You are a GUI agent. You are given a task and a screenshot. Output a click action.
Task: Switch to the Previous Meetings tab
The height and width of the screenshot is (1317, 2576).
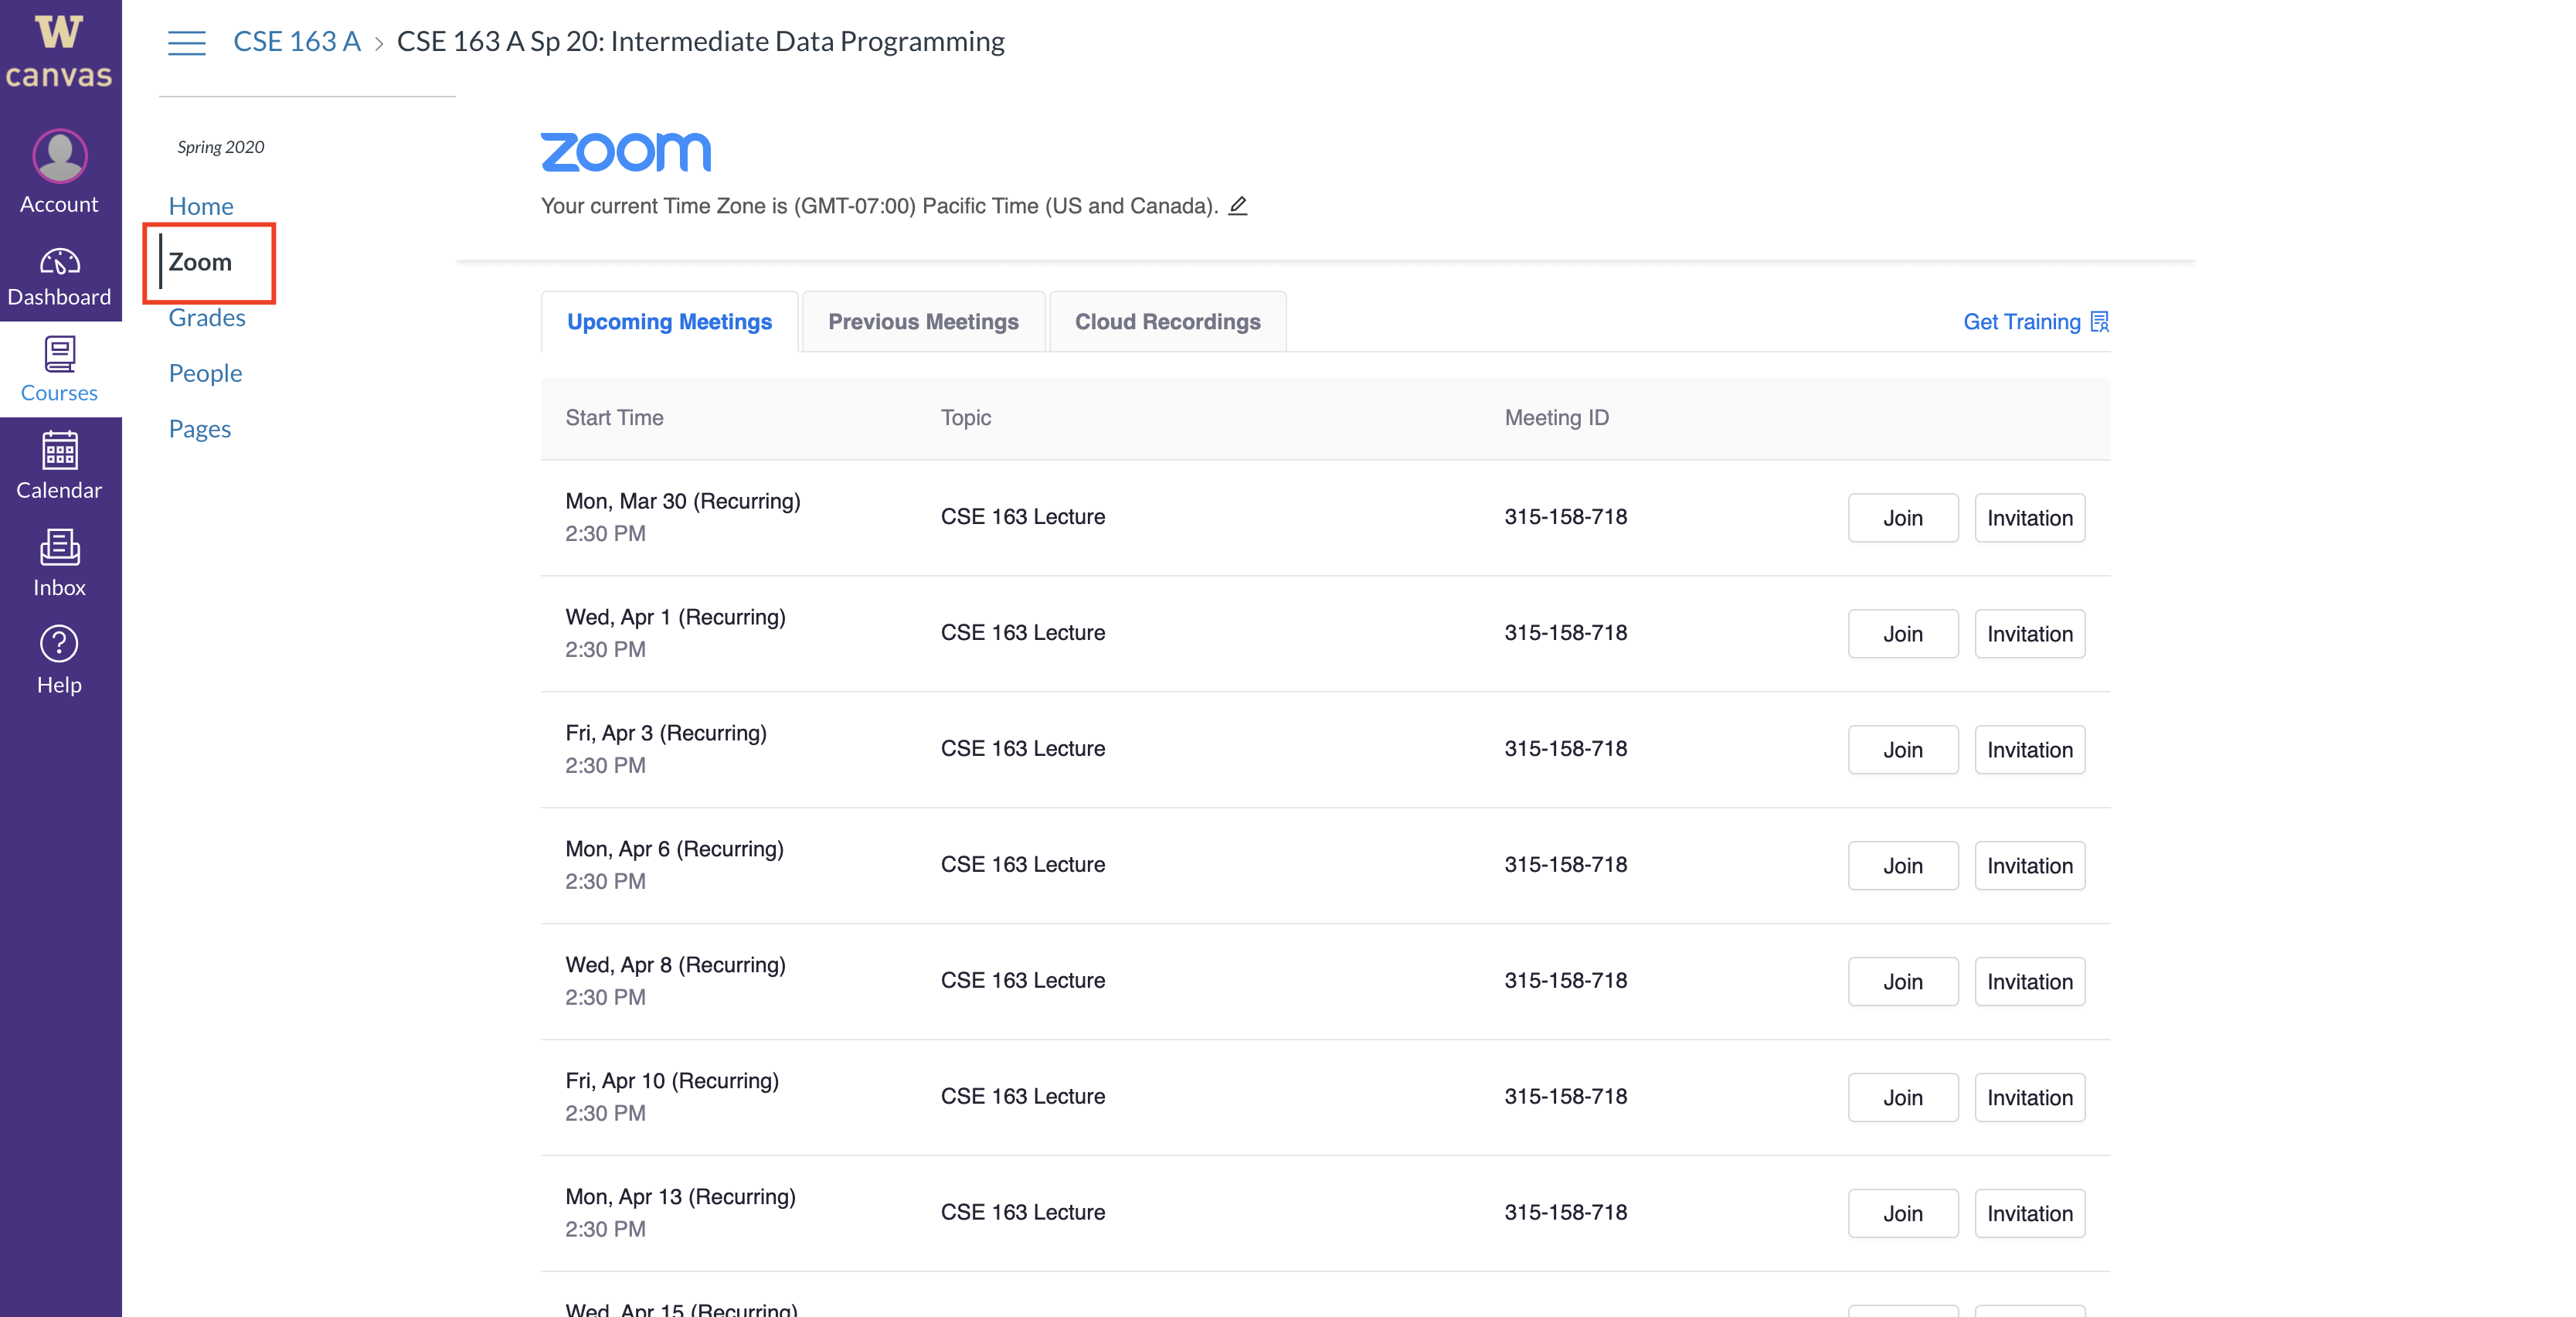922,321
